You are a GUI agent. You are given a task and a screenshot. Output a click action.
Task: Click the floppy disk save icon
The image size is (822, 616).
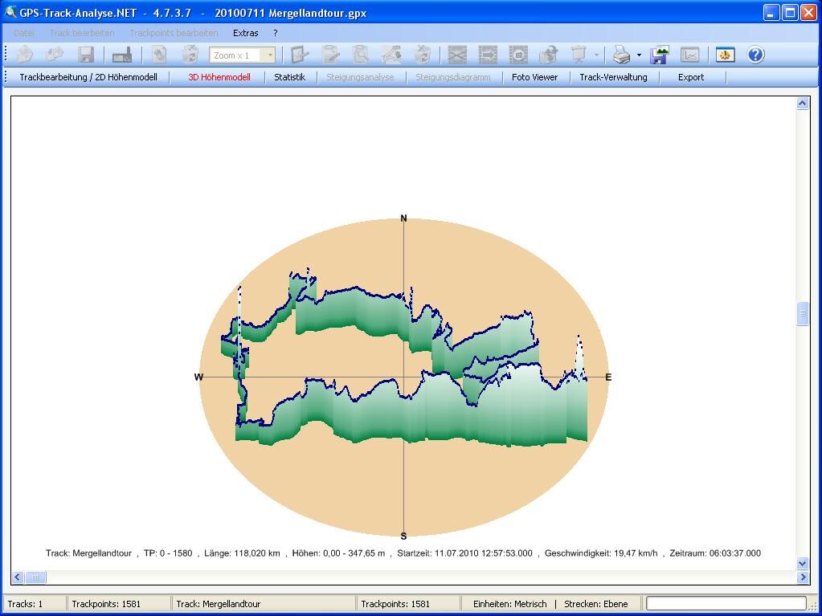point(86,55)
